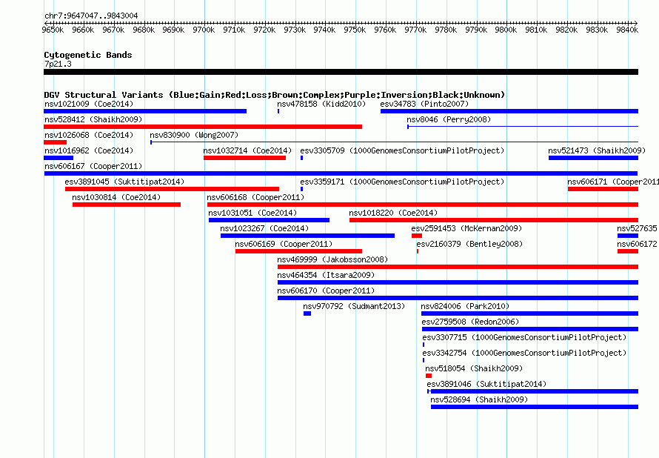The height and width of the screenshot is (458, 659).
Task: Click the blue bar under nsv1031051
Action: (269, 220)
